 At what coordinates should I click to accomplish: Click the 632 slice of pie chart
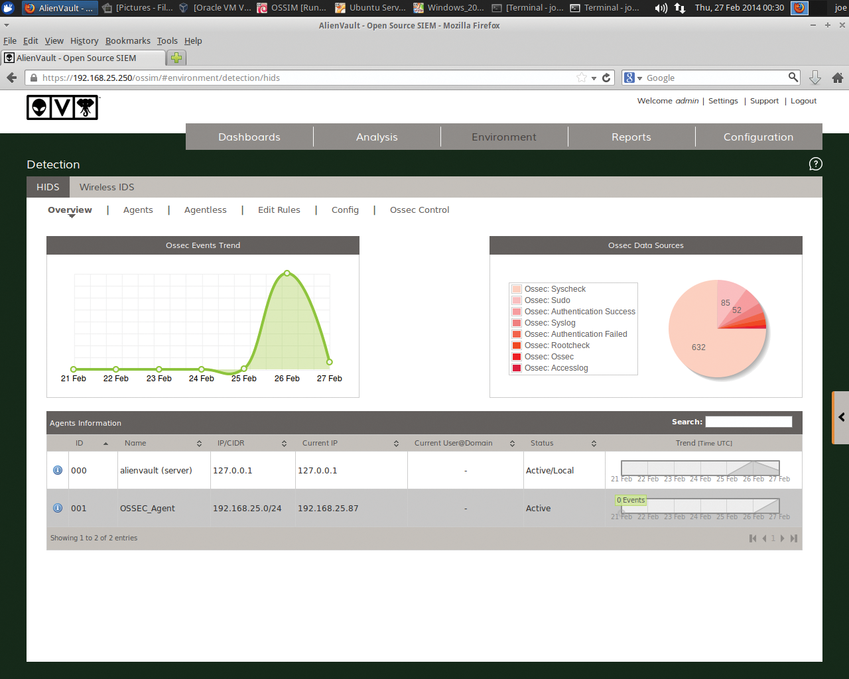(698, 347)
